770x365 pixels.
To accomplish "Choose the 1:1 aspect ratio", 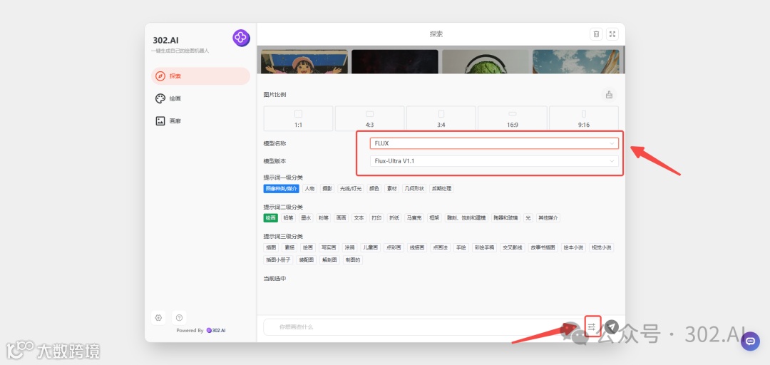I will [x=299, y=118].
